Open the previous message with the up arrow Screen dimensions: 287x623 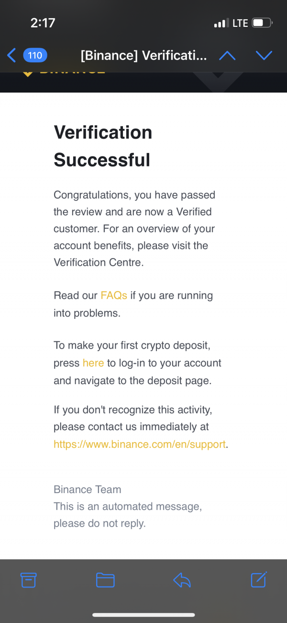point(227,56)
